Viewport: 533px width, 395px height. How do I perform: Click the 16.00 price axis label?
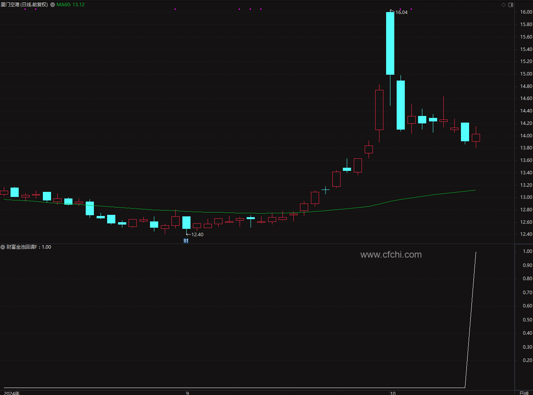[x=526, y=12]
